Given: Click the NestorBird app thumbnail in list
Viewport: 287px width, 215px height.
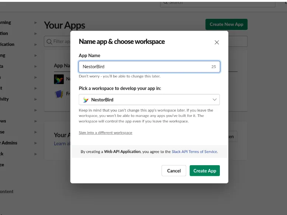Looking at the screenshot, I should point(59,79).
